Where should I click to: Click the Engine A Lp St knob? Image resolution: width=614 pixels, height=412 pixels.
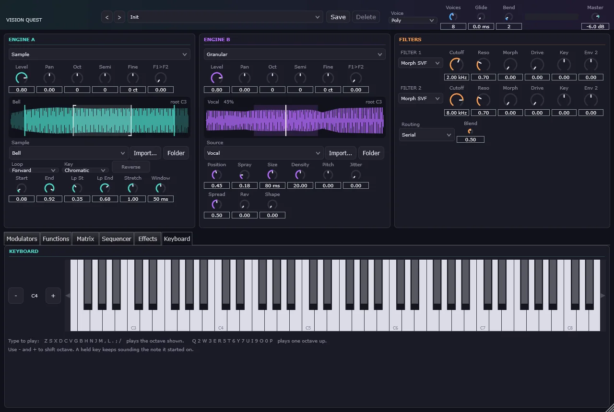(x=77, y=188)
